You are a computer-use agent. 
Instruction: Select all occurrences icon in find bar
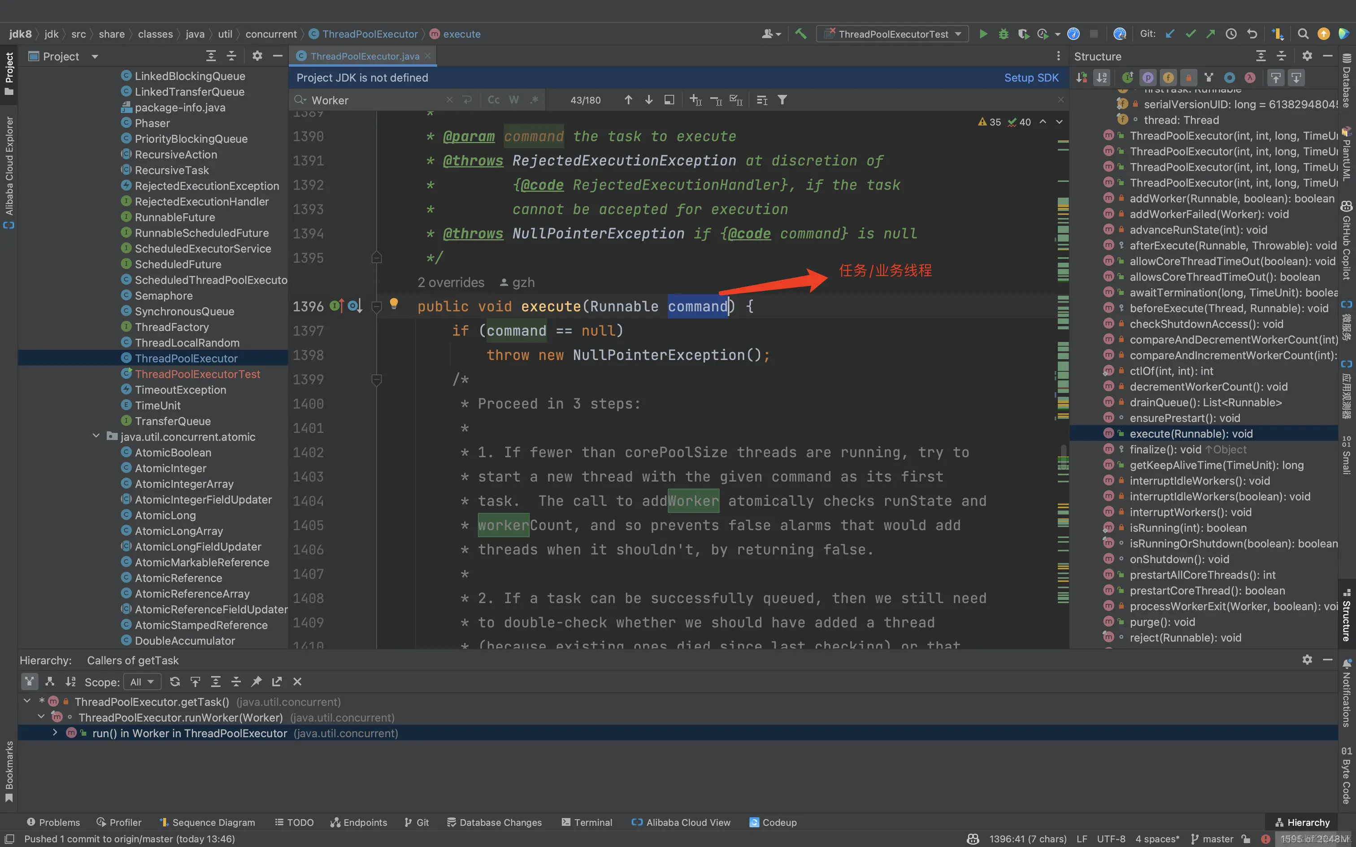coord(736,99)
